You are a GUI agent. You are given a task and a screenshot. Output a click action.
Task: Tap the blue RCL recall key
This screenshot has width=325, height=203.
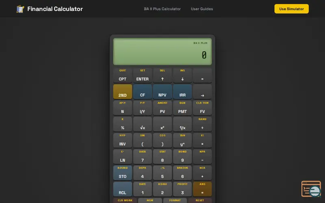pyautogui.click(x=123, y=189)
